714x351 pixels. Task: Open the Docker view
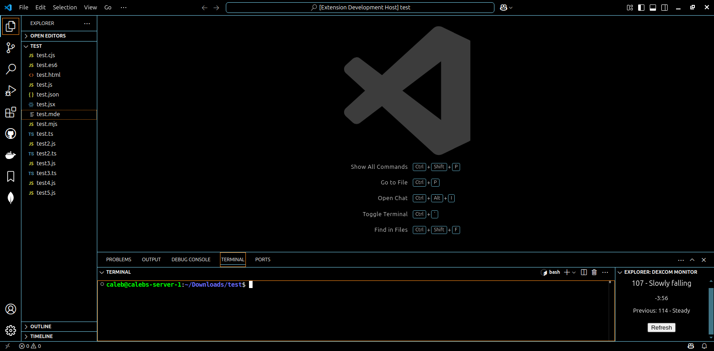coord(11,155)
